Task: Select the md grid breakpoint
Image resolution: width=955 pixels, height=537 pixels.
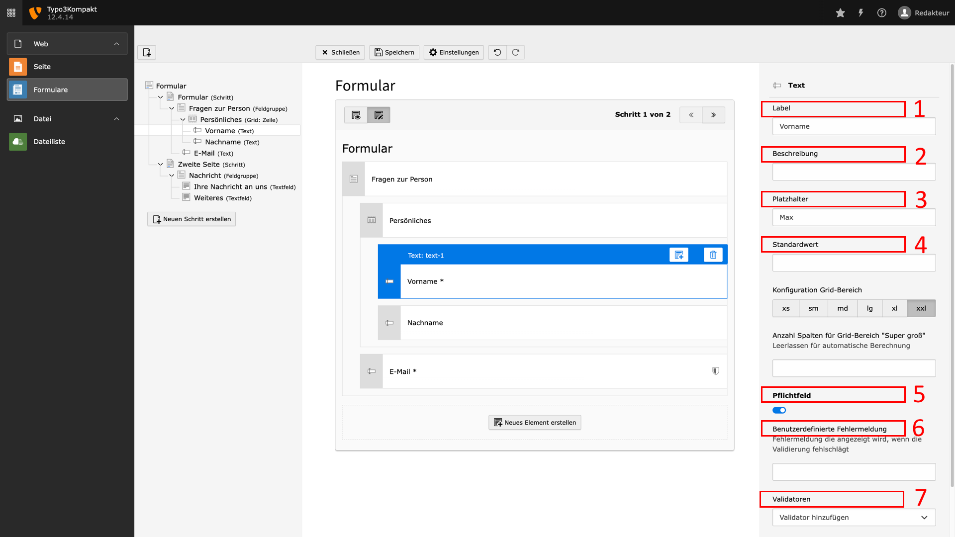Action: (843, 308)
